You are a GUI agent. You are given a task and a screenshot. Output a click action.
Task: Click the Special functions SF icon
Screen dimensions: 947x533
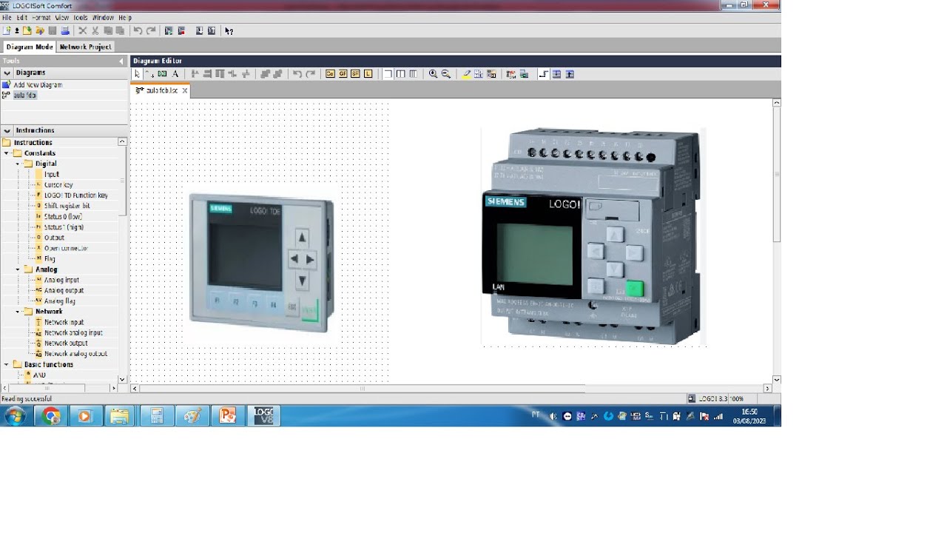click(355, 74)
